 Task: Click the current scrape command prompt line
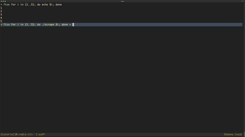pyautogui.click(x=121, y=24)
